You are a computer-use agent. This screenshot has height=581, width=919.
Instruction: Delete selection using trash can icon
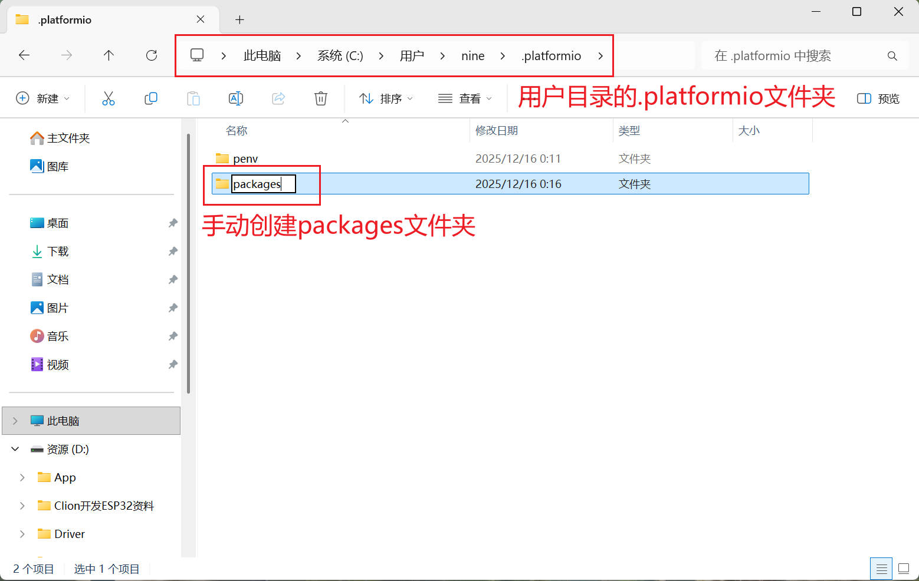(x=321, y=98)
